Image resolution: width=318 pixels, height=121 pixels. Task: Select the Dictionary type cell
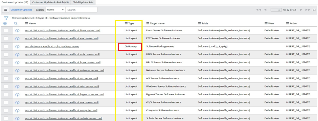coord(131,46)
